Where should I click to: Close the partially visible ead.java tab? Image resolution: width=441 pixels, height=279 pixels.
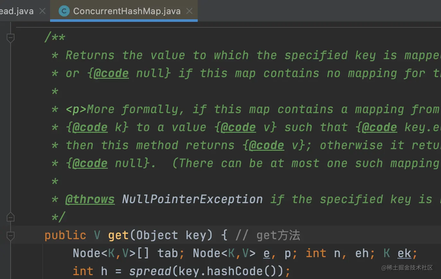point(42,11)
